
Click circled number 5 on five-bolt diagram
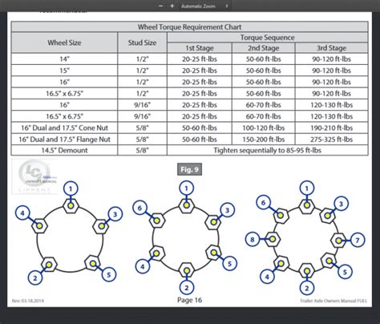(109, 274)
